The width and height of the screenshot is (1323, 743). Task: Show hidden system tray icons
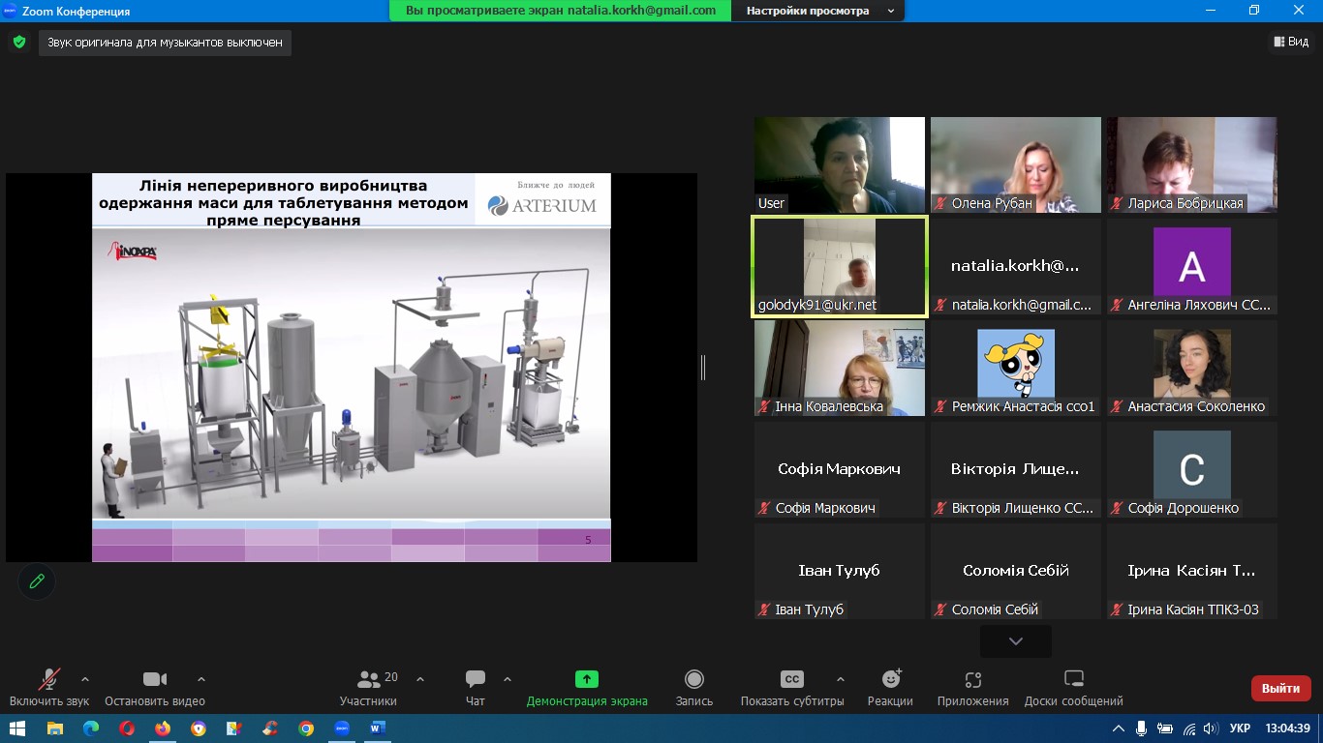(x=1119, y=728)
